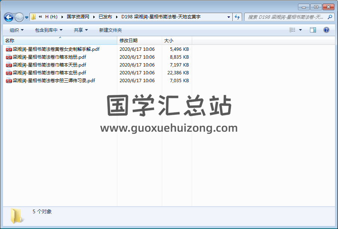The height and width of the screenshot is (229, 338).
Task: Navigate to H (H:) in the breadcrumb
Action: point(51,17)
